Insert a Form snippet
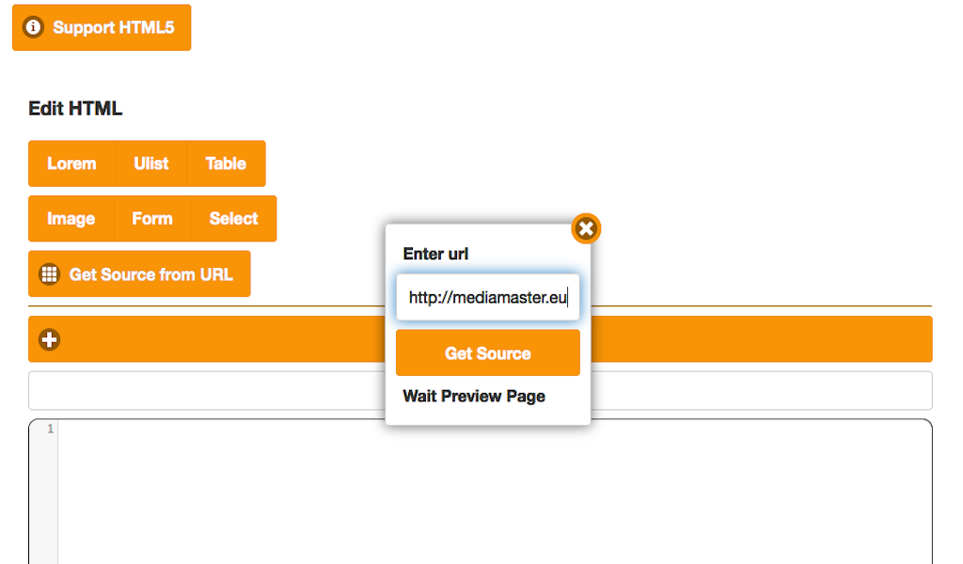Viewport: 963px width, 564px height. 152,219
